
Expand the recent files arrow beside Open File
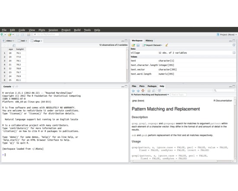[x=13, y=35]
